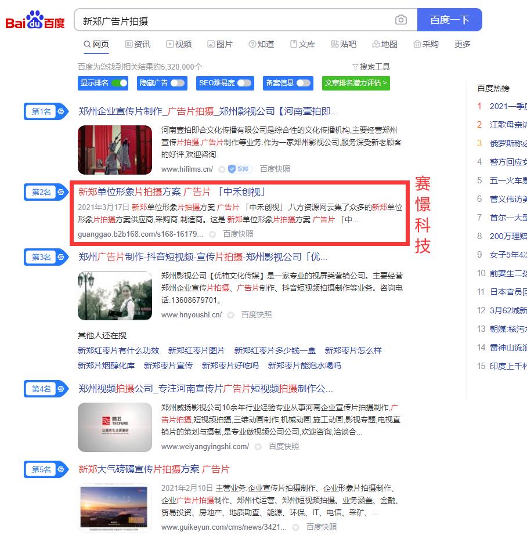Click hot list item 2 江歌母亲
Viewport: 527px width, 539px height.
click(508, 125)
